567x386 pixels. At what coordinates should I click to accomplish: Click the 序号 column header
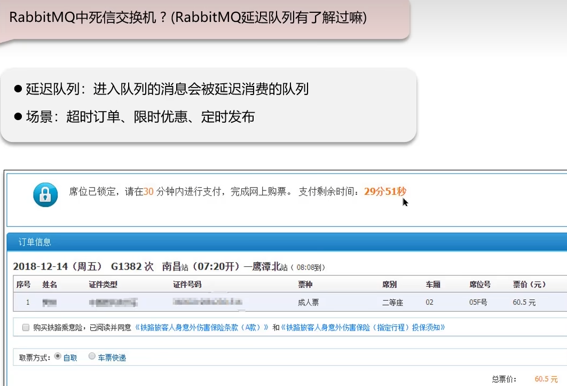23,285
